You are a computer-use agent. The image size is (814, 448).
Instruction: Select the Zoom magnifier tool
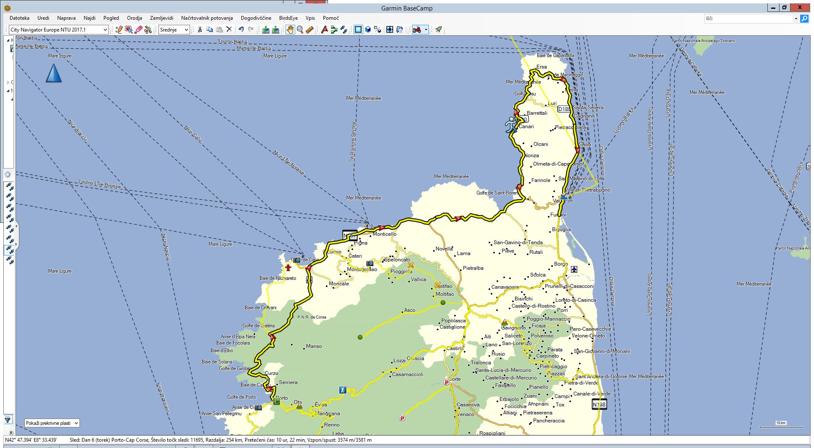pos(300,29)
